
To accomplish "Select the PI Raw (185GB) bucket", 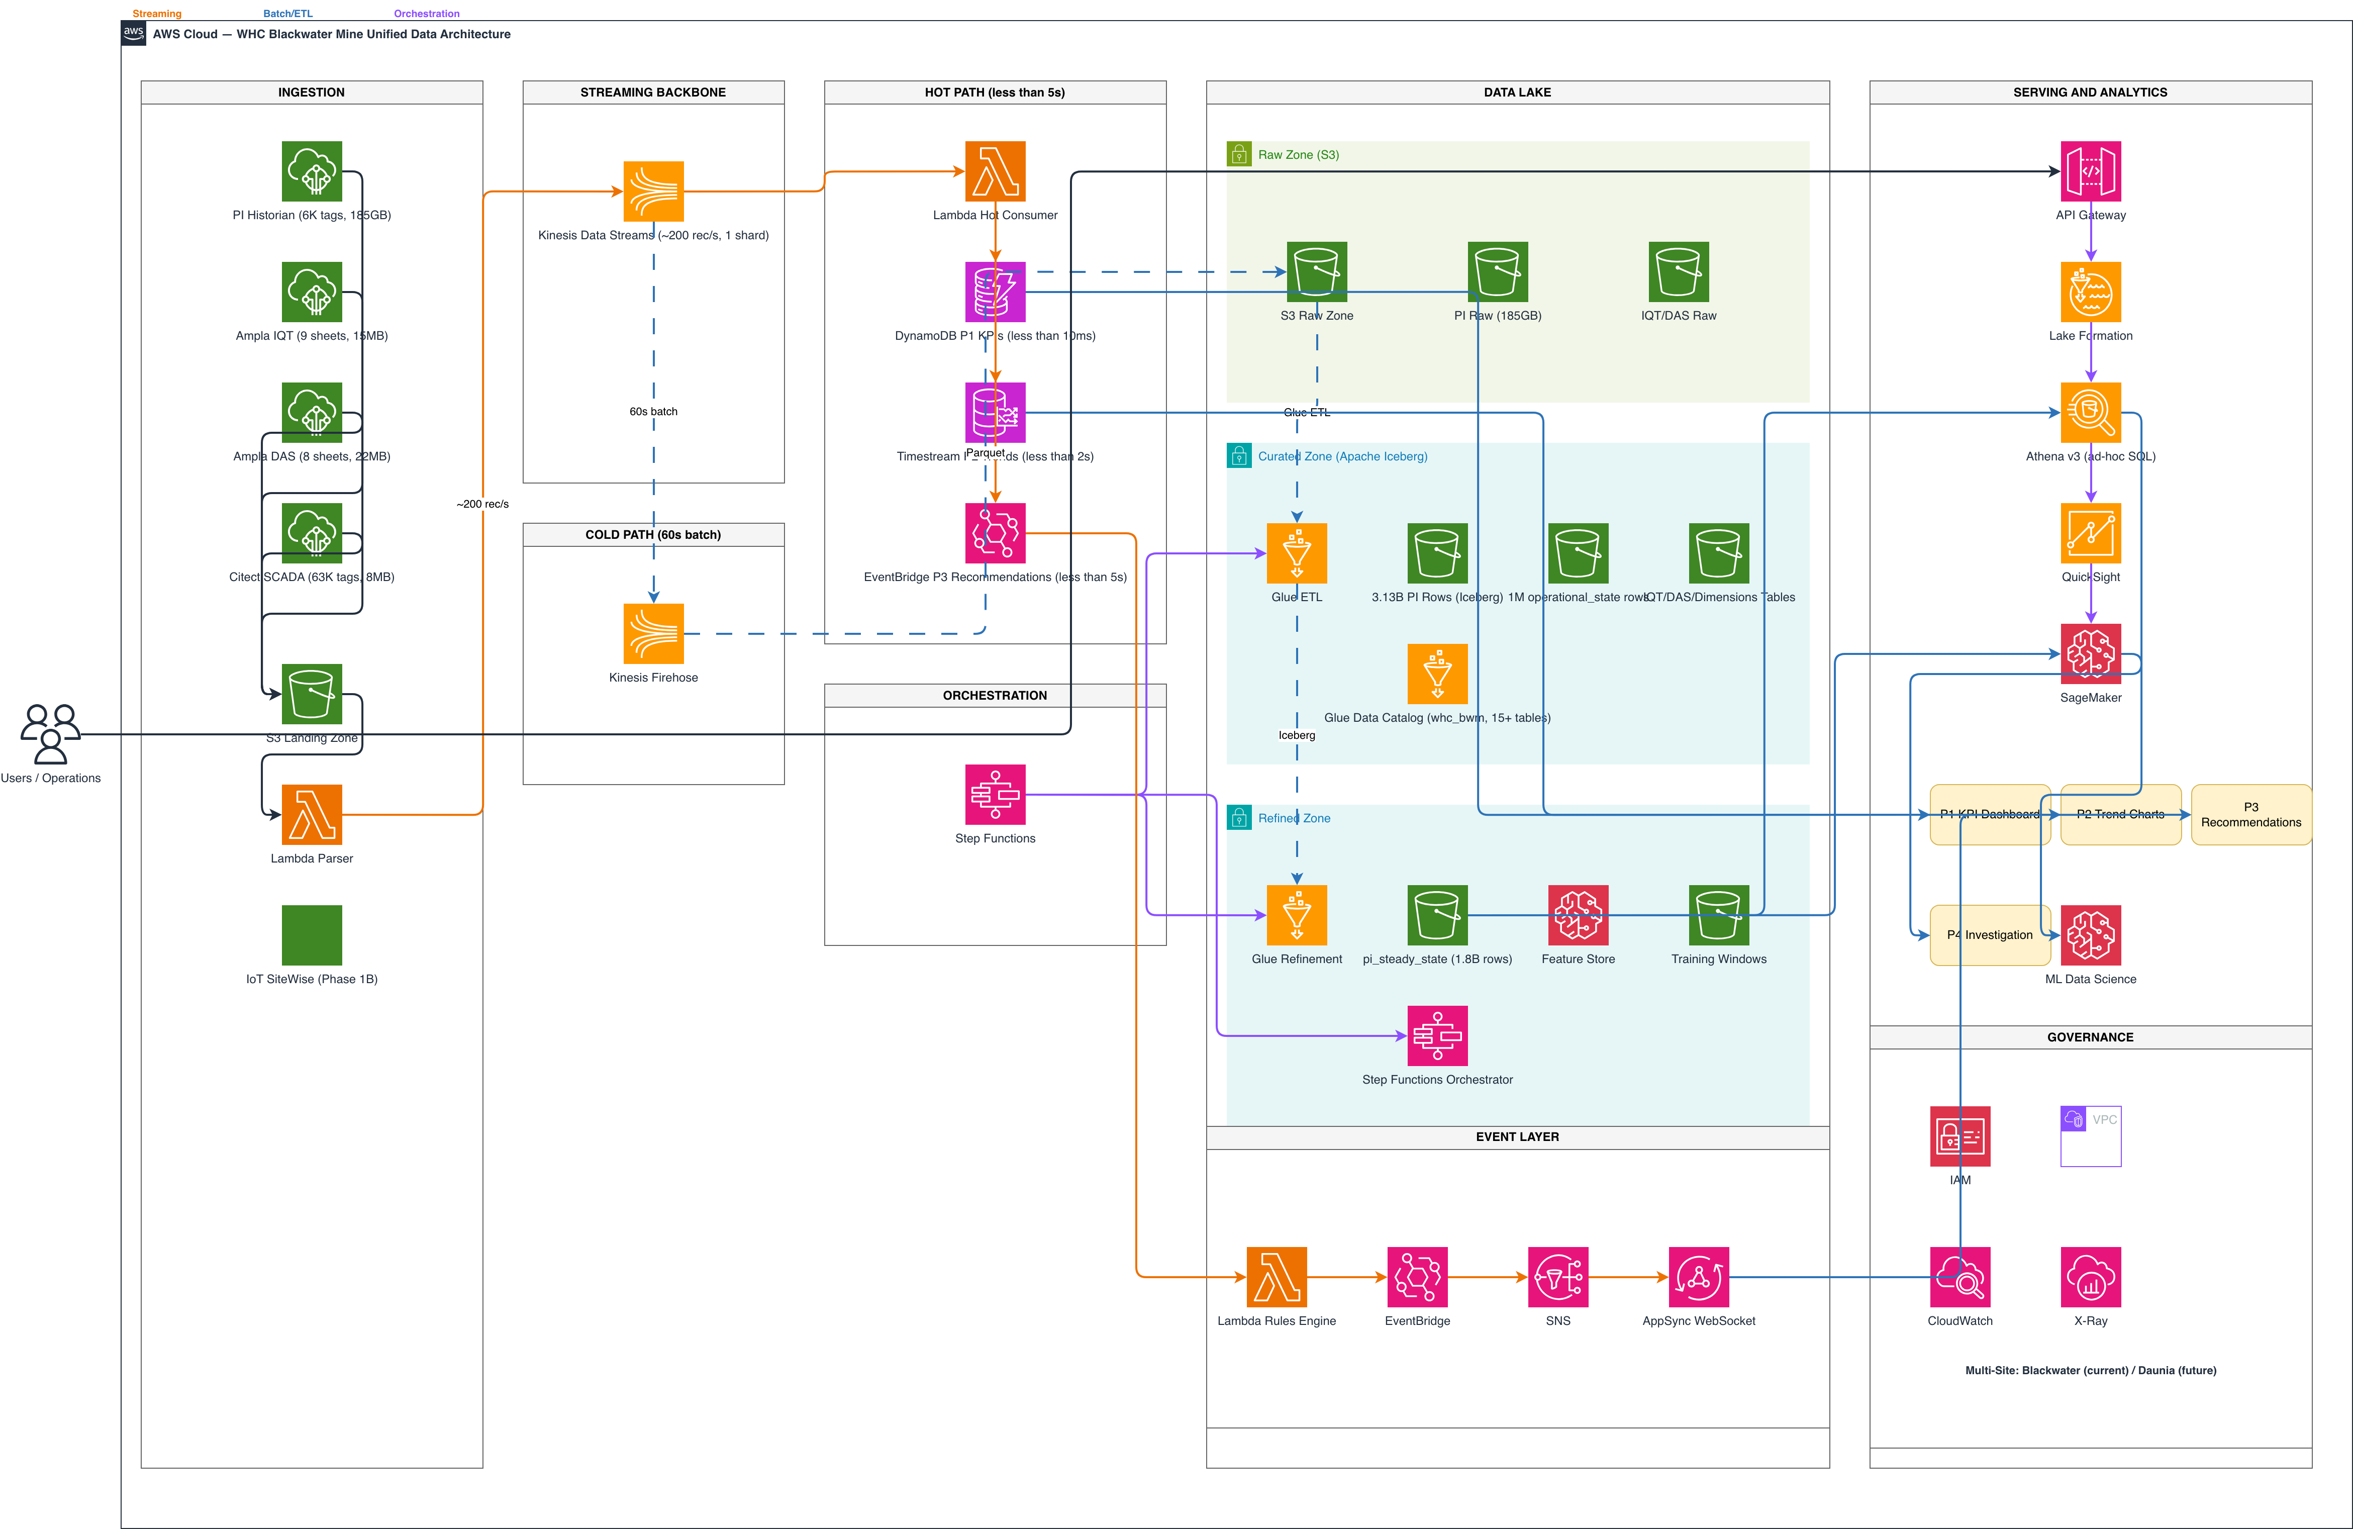I will click(1498, 272).
